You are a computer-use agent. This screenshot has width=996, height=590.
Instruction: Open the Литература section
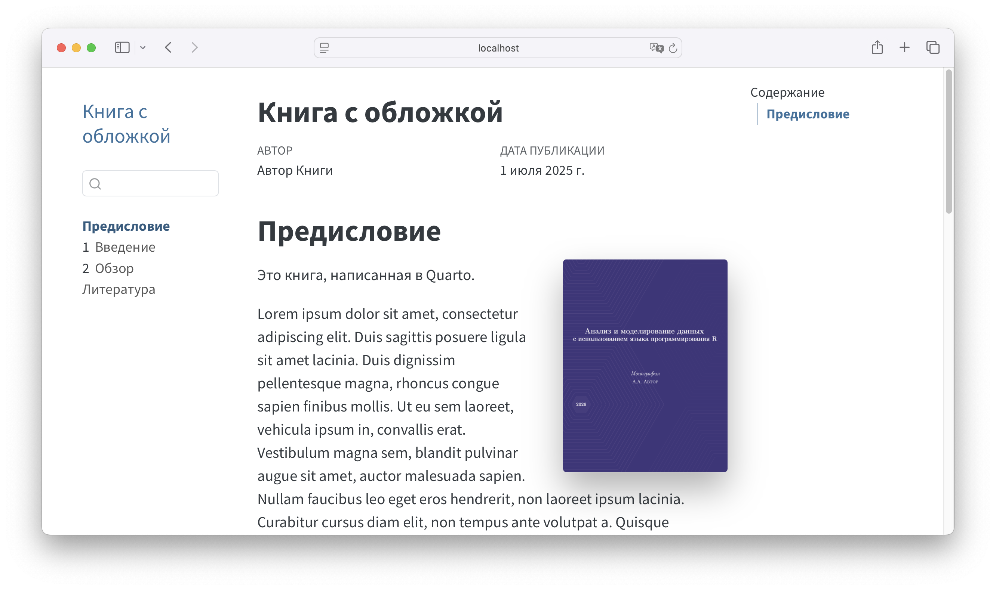click(x=119, y=289)
